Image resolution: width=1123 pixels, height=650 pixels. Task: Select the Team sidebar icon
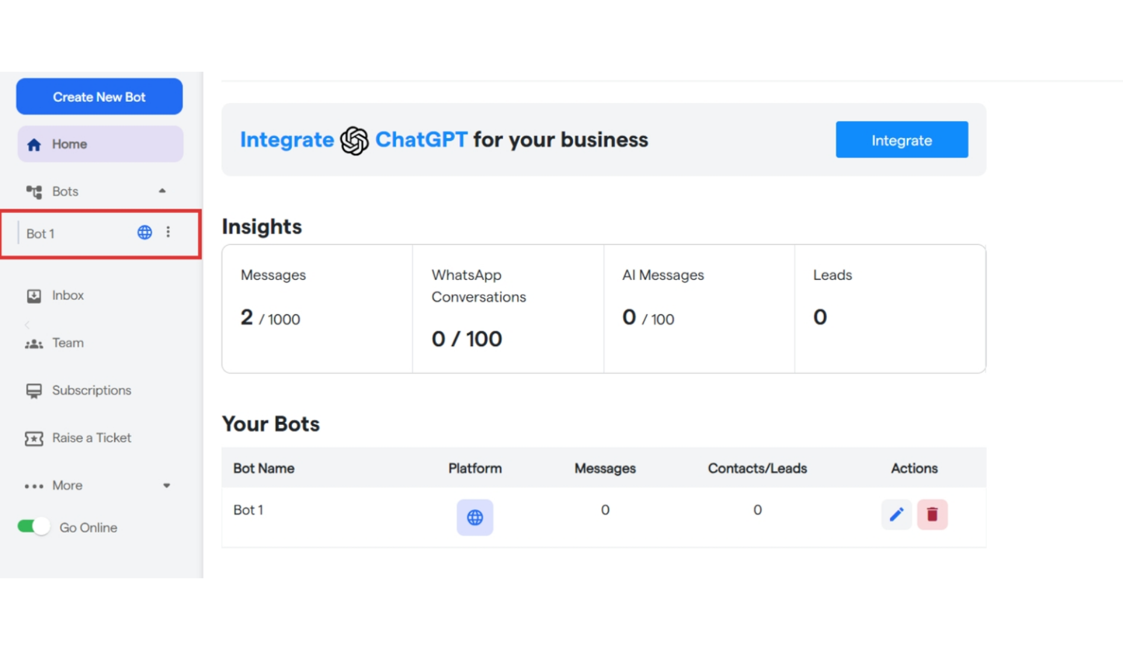(x=34, y=343)
